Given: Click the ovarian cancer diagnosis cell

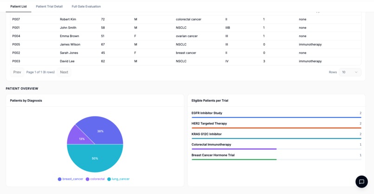Looking at the screenshot, I should pyautogui.click(x=187, y=36).
